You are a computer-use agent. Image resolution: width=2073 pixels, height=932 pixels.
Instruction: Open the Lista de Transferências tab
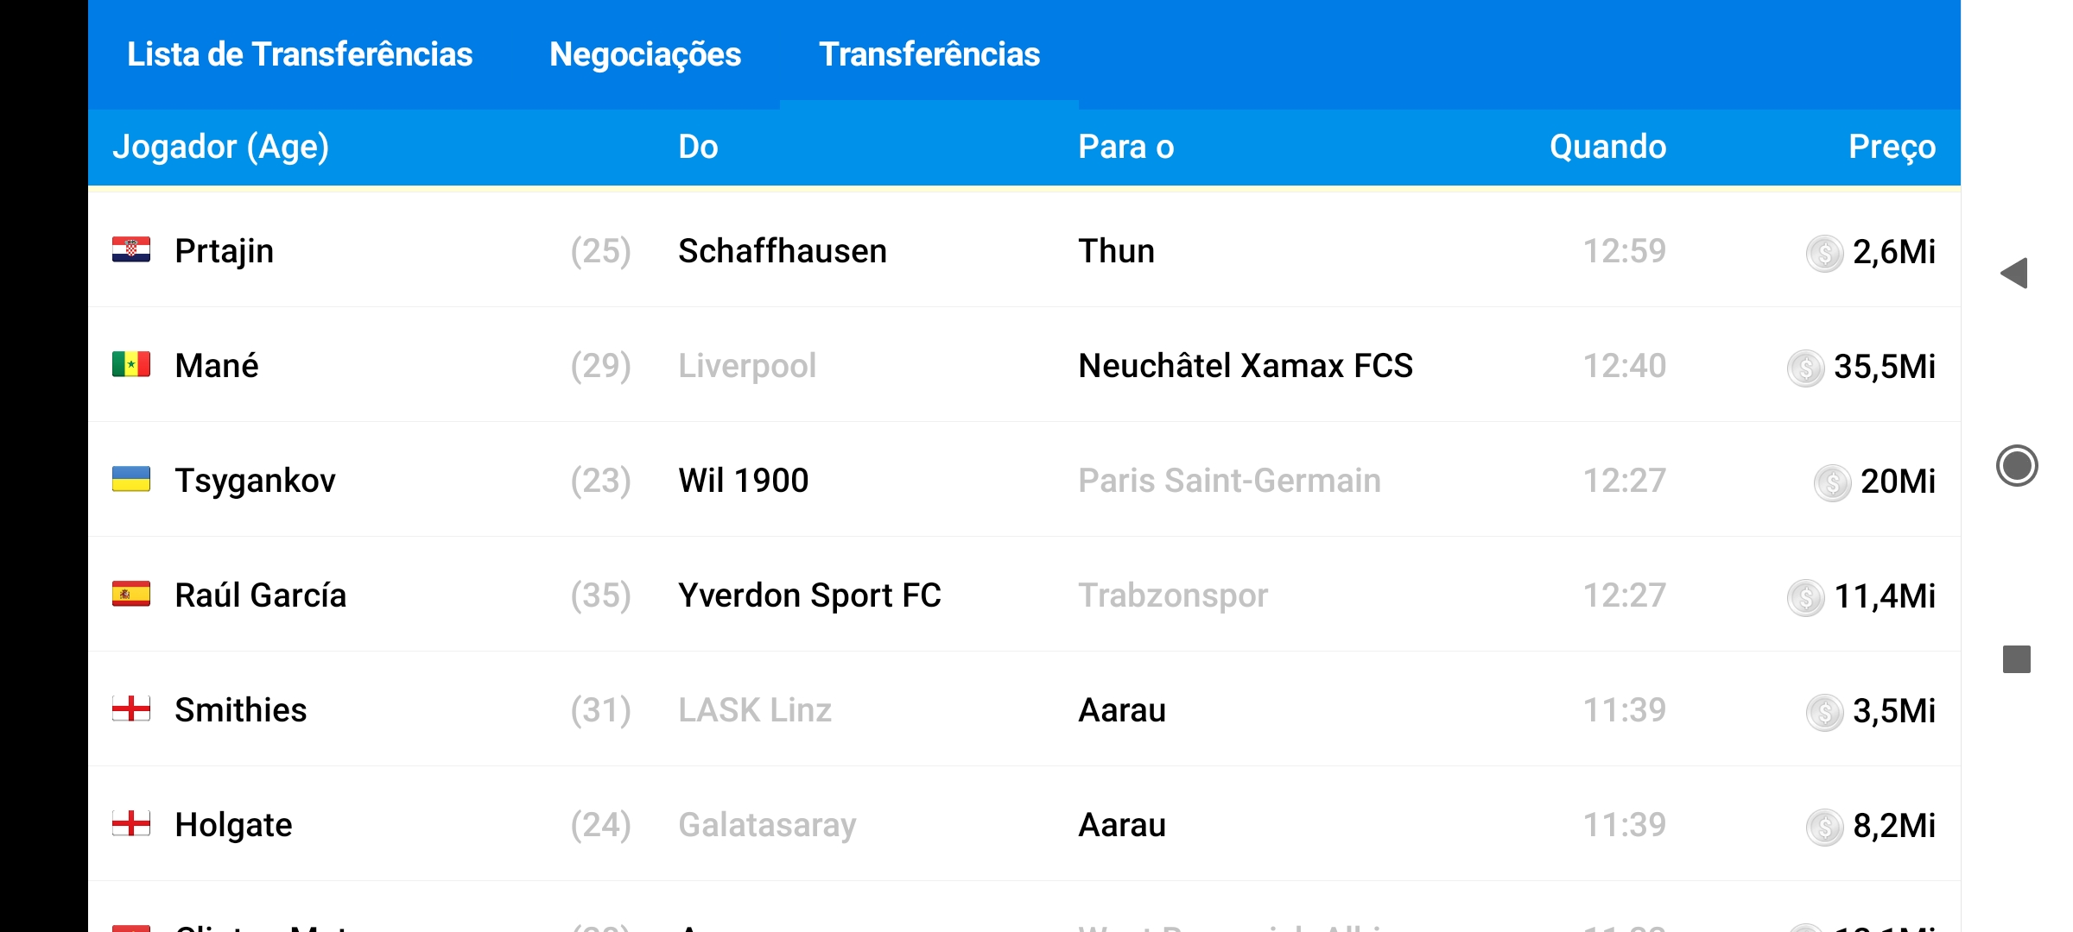pos(300,54)
